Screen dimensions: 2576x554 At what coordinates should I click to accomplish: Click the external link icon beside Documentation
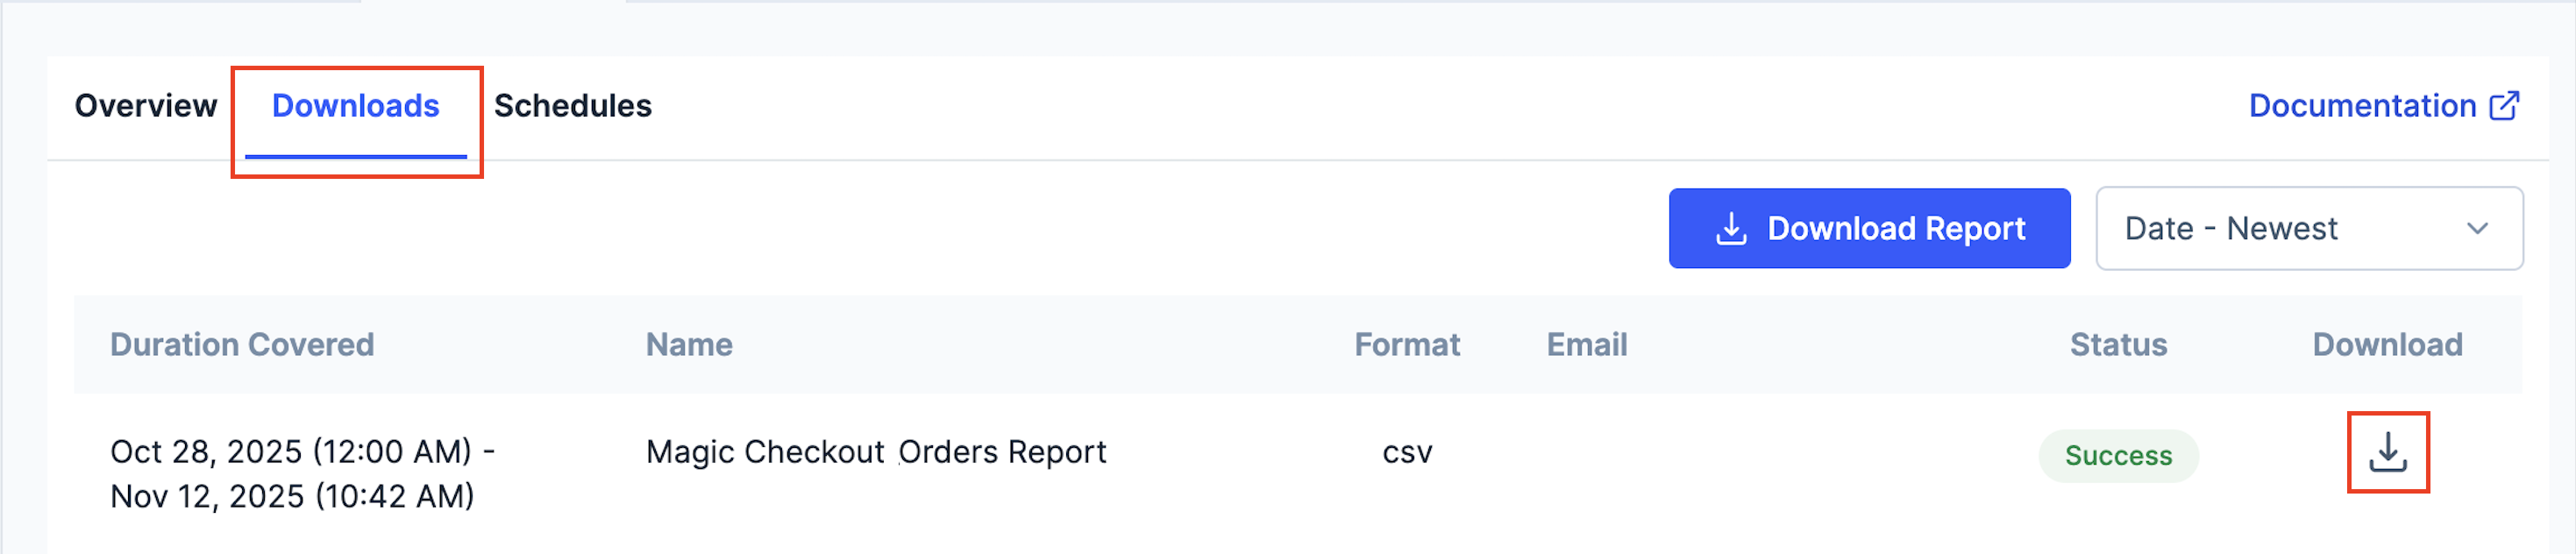2508,105
